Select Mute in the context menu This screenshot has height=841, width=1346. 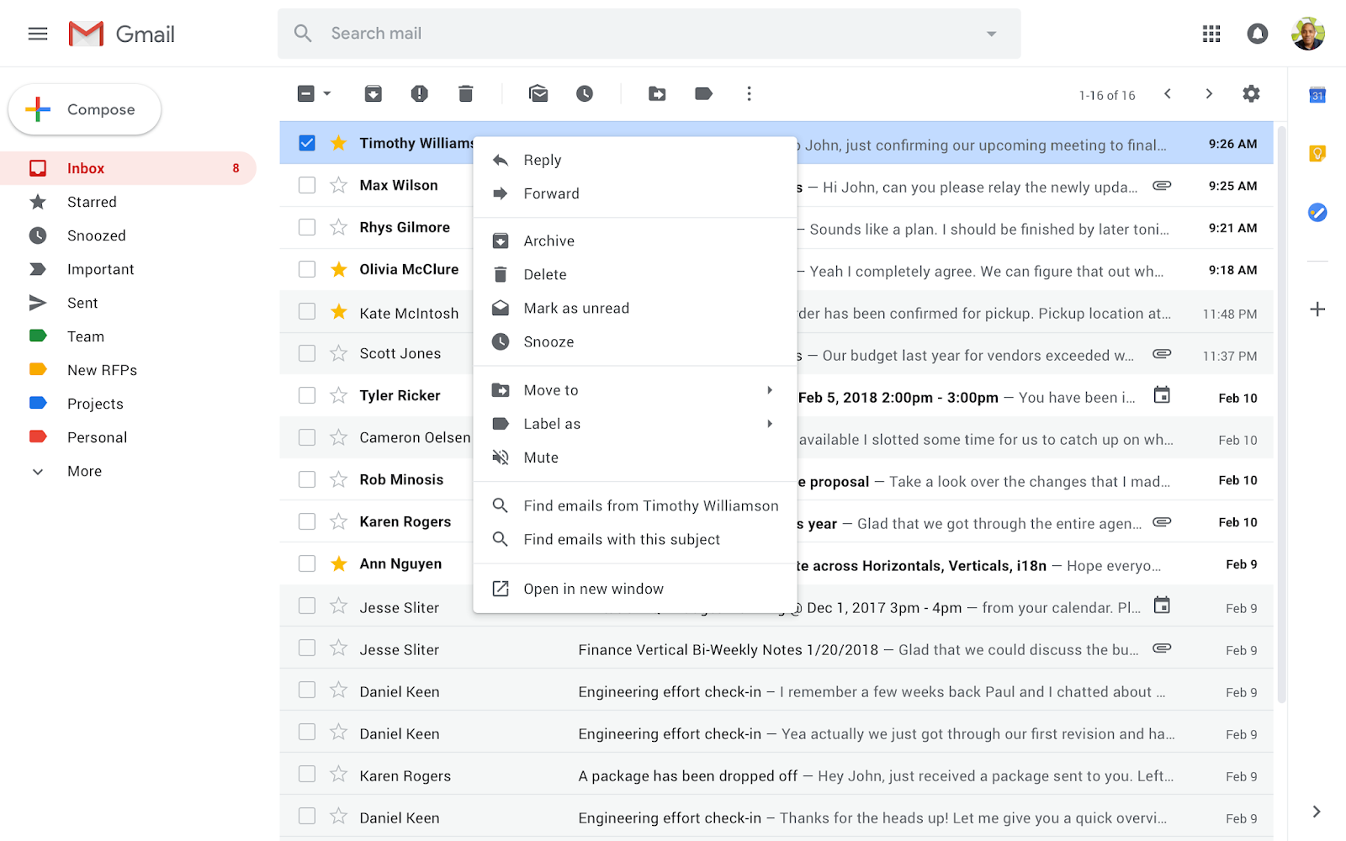[541, 457]
